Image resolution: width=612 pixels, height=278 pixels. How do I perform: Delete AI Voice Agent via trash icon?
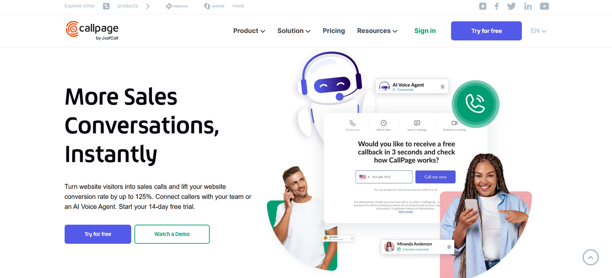(x=442, y=86)
